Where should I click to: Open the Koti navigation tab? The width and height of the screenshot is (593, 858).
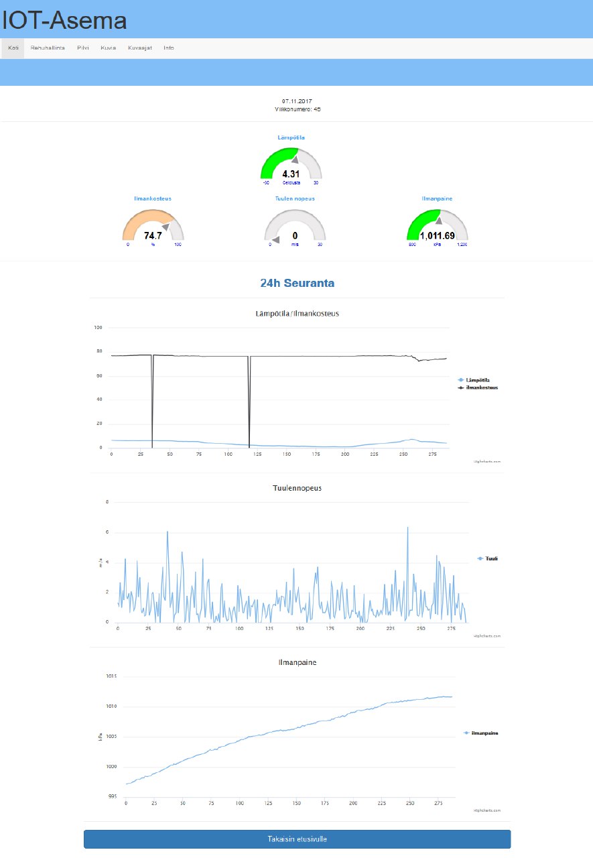13,48
